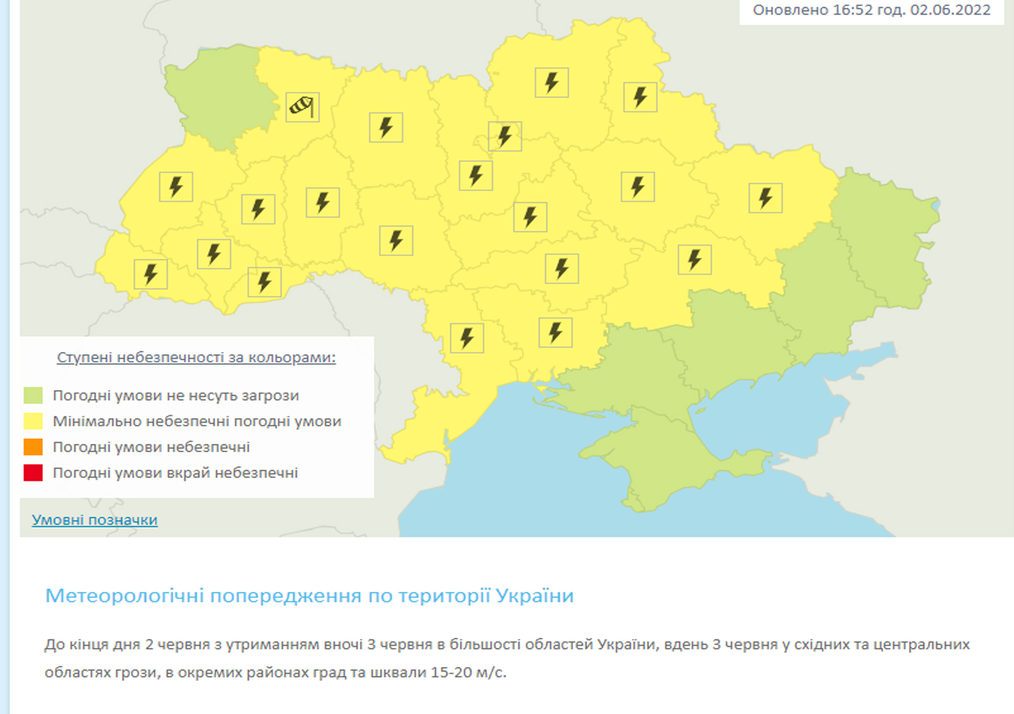
Task: Select the lightning icon in Sumy oblast
Action: click(x=640, y=97)
